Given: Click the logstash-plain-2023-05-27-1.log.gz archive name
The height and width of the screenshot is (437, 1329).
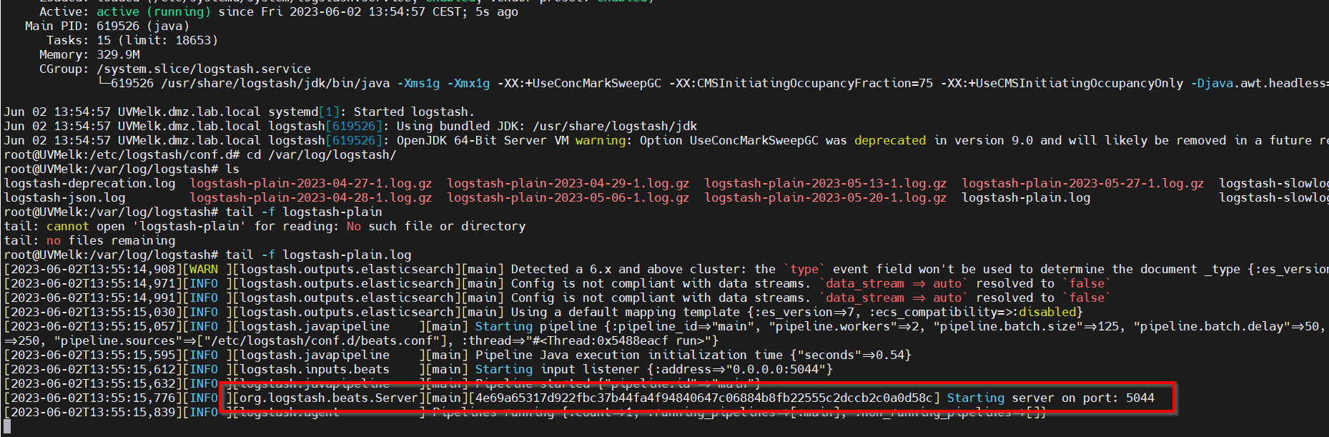Looking at the screenshot, I should click(1082, 184).
